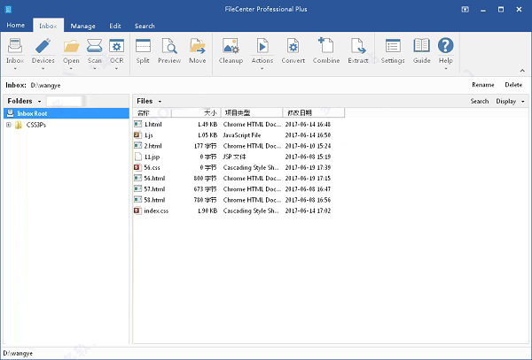Image resolution: width=532 pixels, height=360 pixels.
Task: Open the Files panel dropdown
Action: (x=160, y=101)
